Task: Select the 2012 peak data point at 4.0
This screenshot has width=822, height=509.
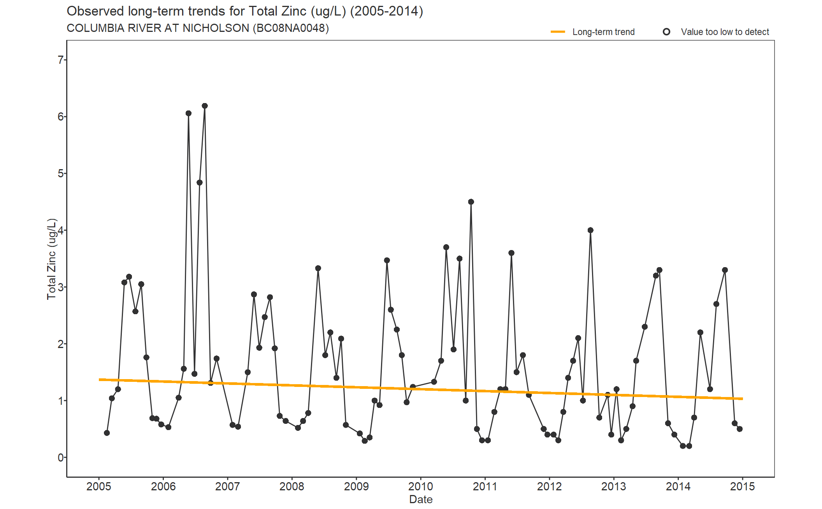Action: click(590, 230)
